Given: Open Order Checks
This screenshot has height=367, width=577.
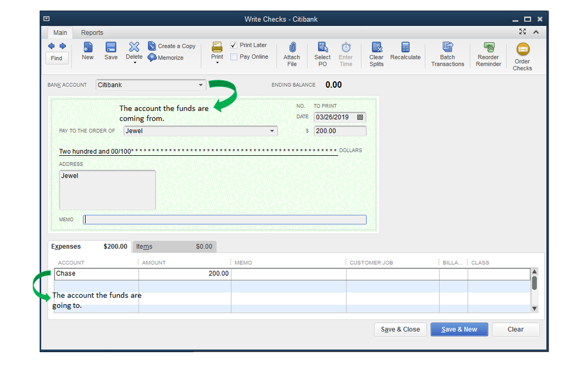Looking at the screenshot, I should coord(523,57).
